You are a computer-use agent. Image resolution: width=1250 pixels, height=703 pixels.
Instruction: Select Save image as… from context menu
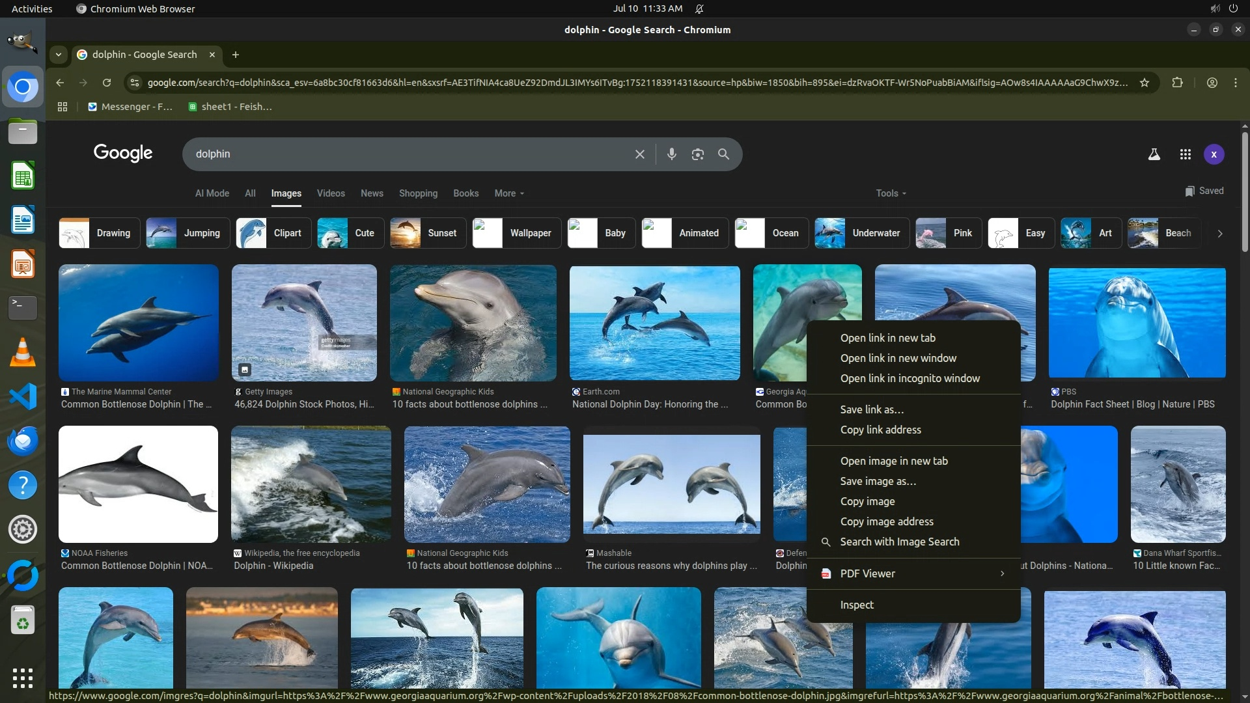878,481
